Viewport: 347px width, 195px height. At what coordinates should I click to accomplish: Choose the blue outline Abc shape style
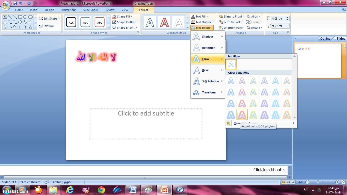point(85,22)
